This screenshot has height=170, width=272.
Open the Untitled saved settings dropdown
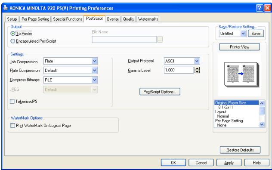pyautogui.click(x=243, y=34)
